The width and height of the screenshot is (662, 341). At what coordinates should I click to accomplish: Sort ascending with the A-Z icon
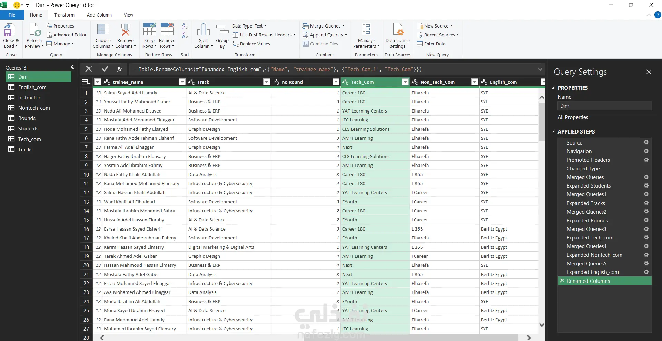coord(185,26)
